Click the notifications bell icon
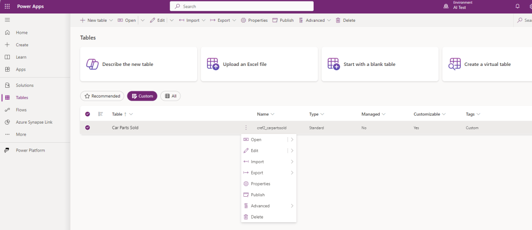This screenshot has width=532, height=230. click(x=517, y=6)
